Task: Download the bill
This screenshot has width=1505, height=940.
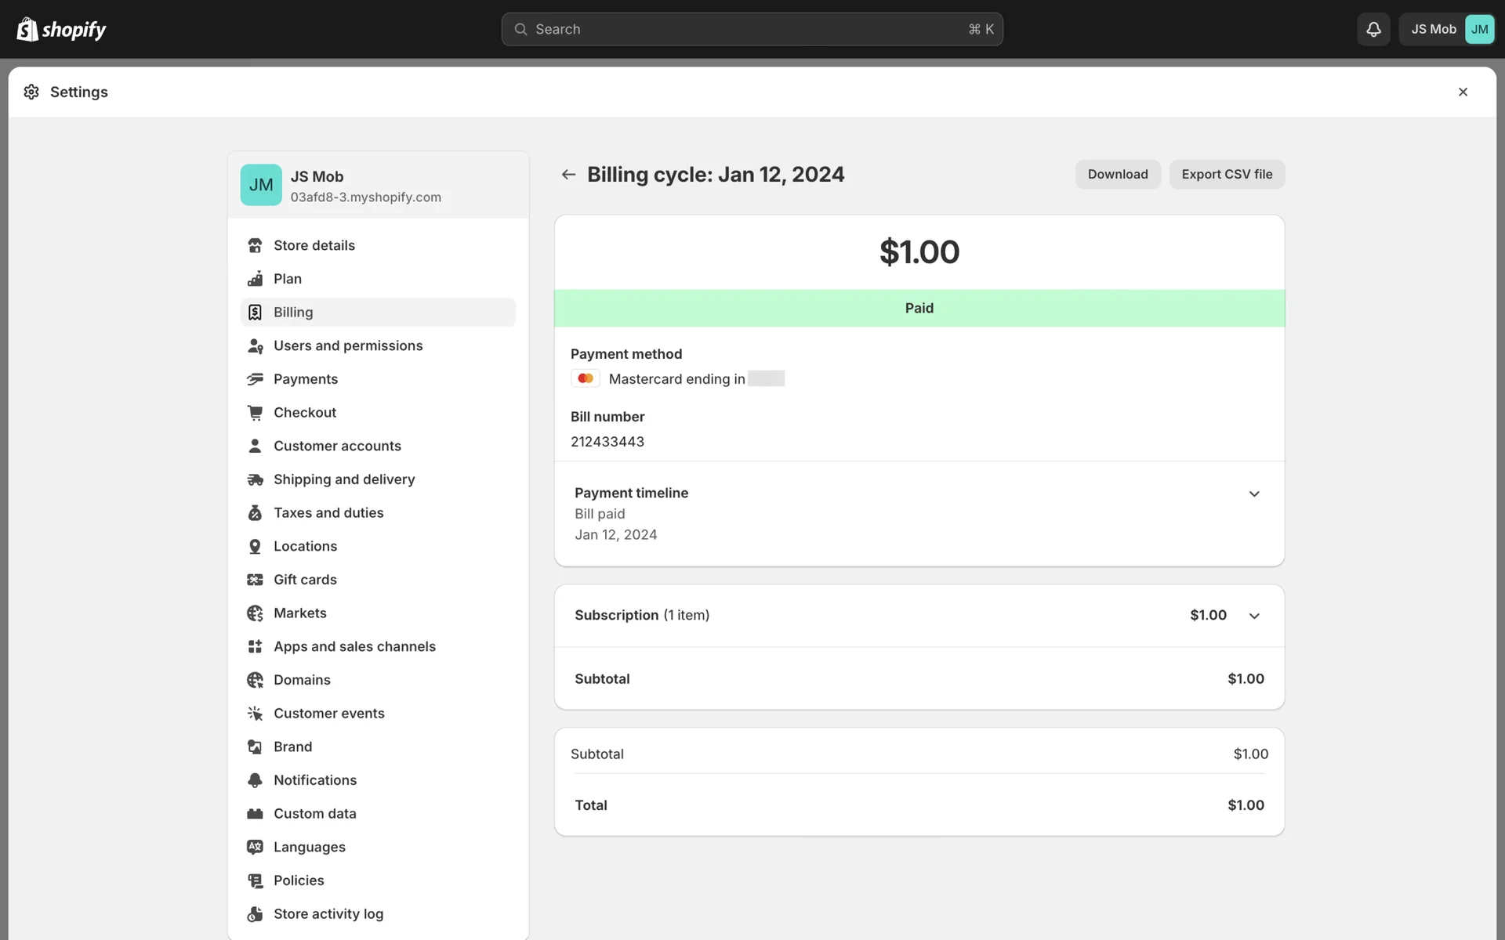Action: (1117, 175)
